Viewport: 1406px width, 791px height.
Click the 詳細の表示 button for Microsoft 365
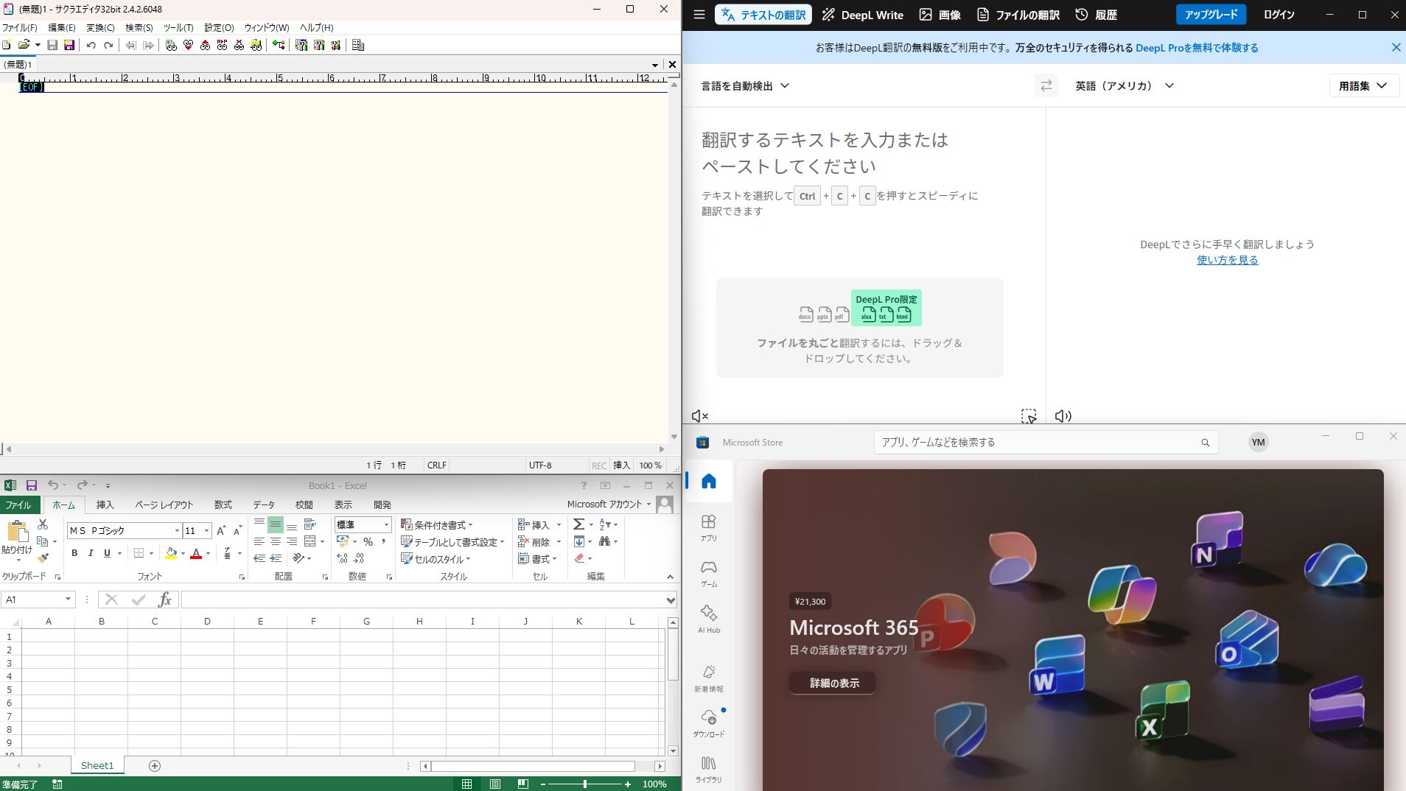click(833, 683)
